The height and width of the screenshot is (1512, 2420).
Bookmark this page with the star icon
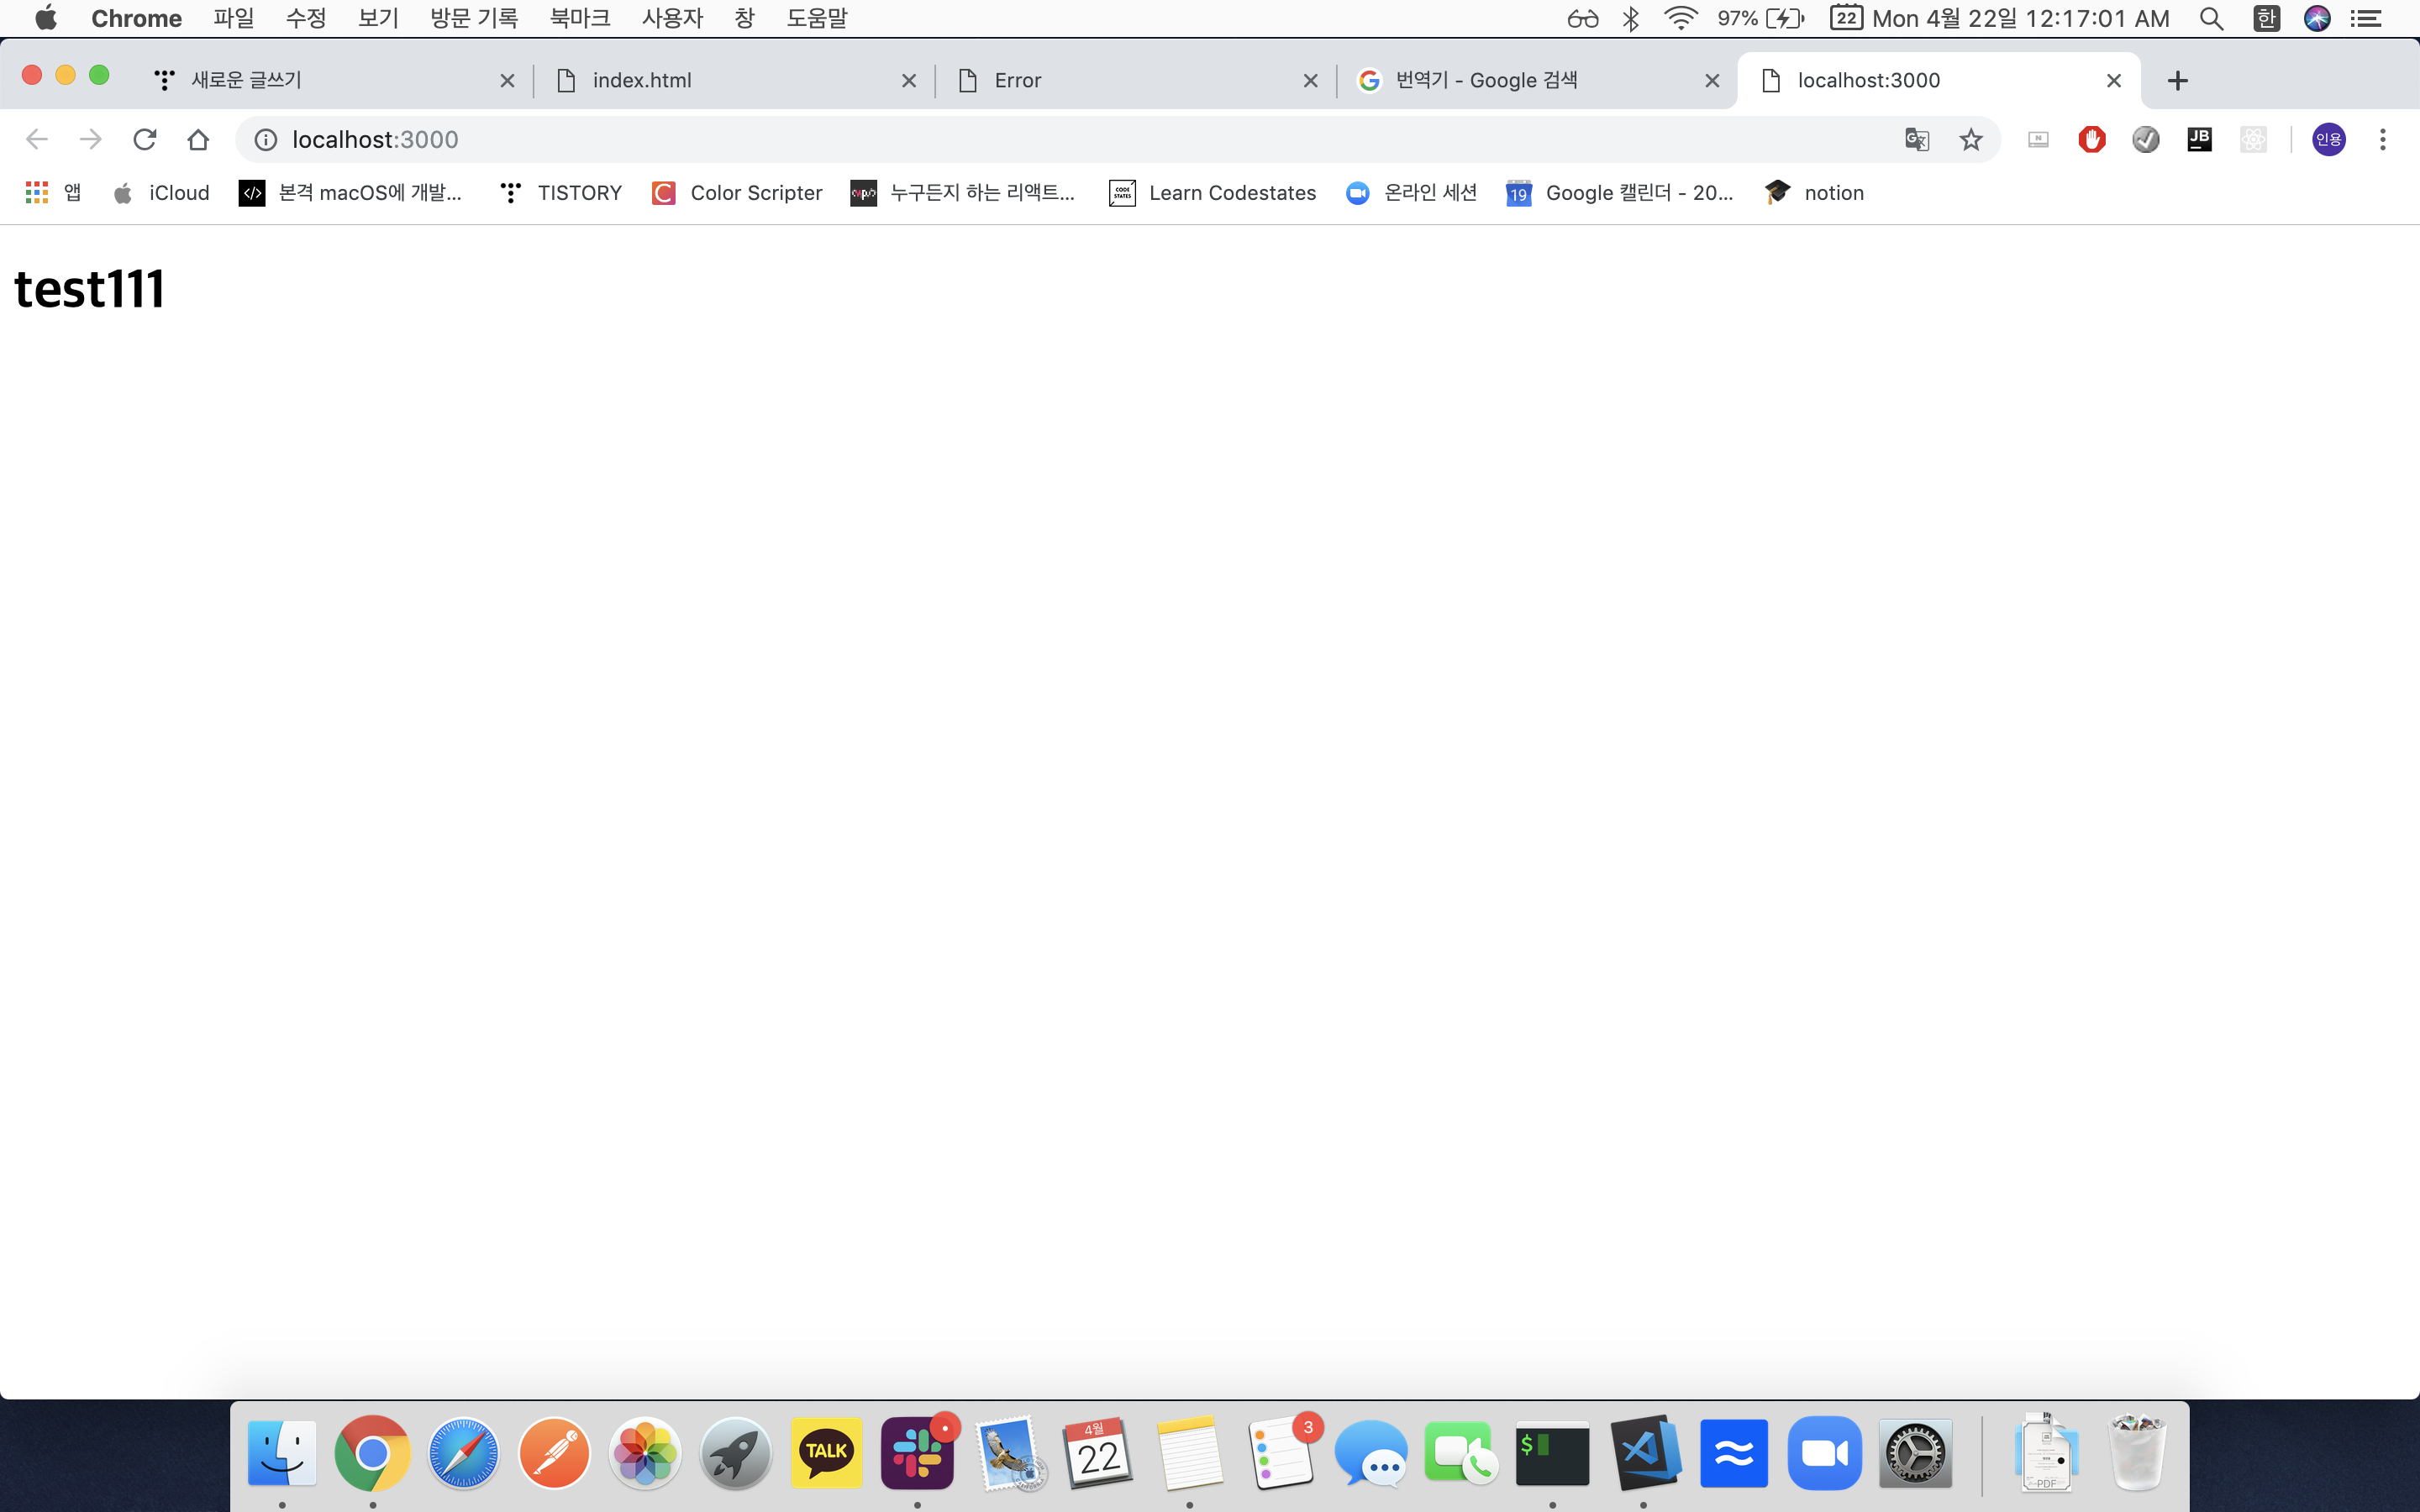pyautogui.click(x=1970, y=139)
